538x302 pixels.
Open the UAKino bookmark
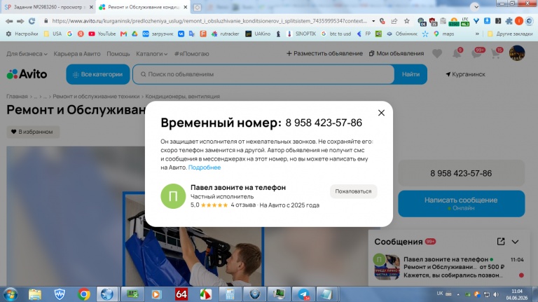(x=258, y=34)
